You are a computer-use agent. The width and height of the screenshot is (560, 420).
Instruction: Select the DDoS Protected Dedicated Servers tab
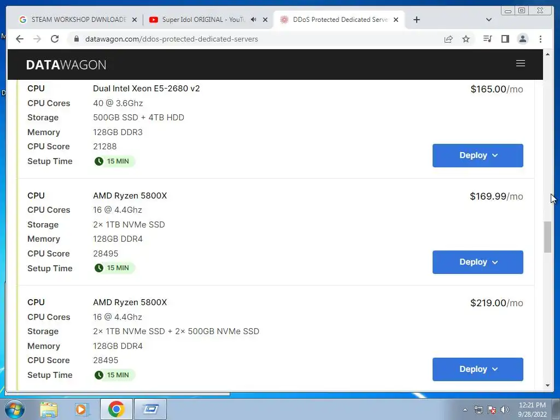(x=339, y=20)
